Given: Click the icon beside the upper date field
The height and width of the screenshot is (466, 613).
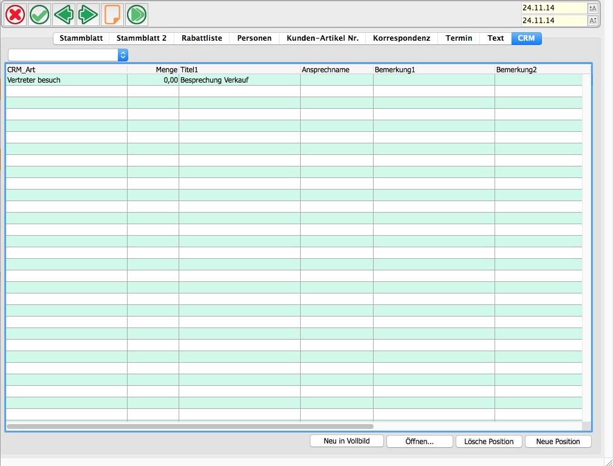Looking at the screenshot, I should click(593, 9).
